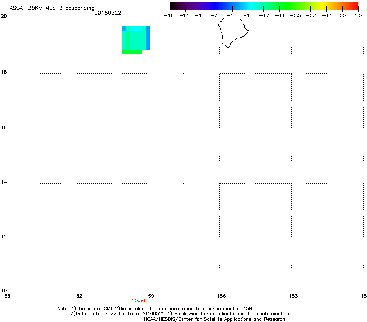Click the red '20:50' time stamp

[138, 301]
